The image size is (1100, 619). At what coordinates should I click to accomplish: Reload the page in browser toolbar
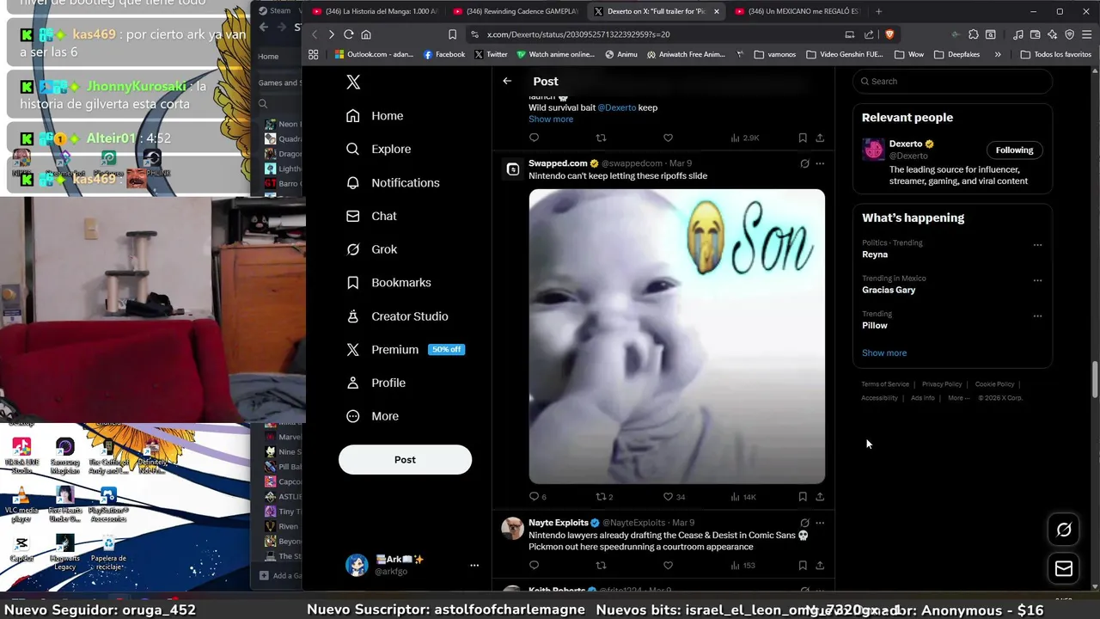[348, 34]
